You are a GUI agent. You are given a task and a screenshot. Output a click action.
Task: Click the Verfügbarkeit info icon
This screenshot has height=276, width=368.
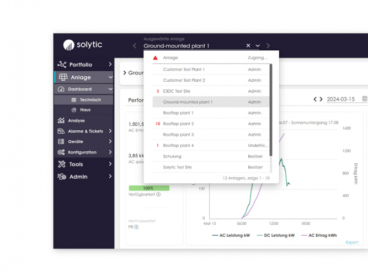158,194
